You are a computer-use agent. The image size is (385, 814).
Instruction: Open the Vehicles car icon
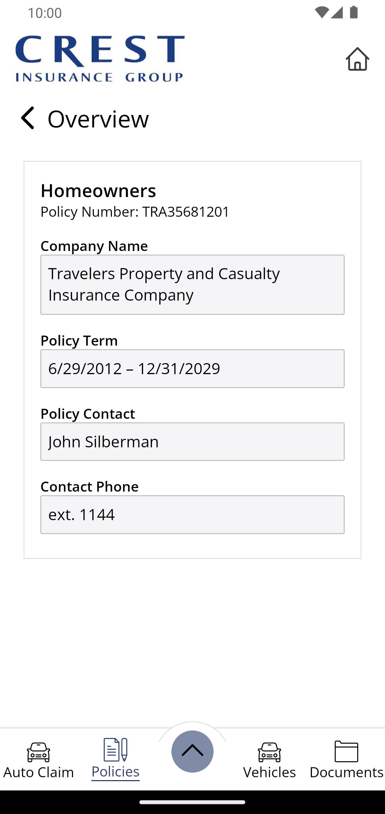pos(269,752)
